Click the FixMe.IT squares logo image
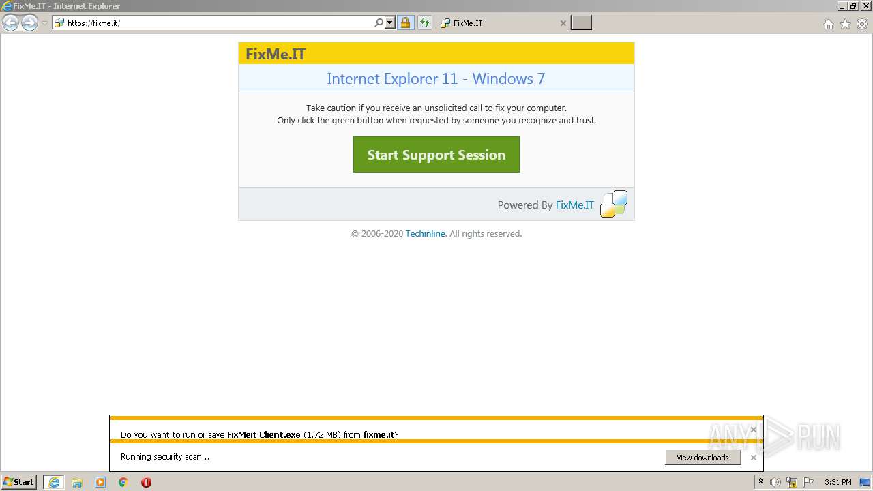The width and height of the screenshot is (873, 491). (x=614, y=204)
